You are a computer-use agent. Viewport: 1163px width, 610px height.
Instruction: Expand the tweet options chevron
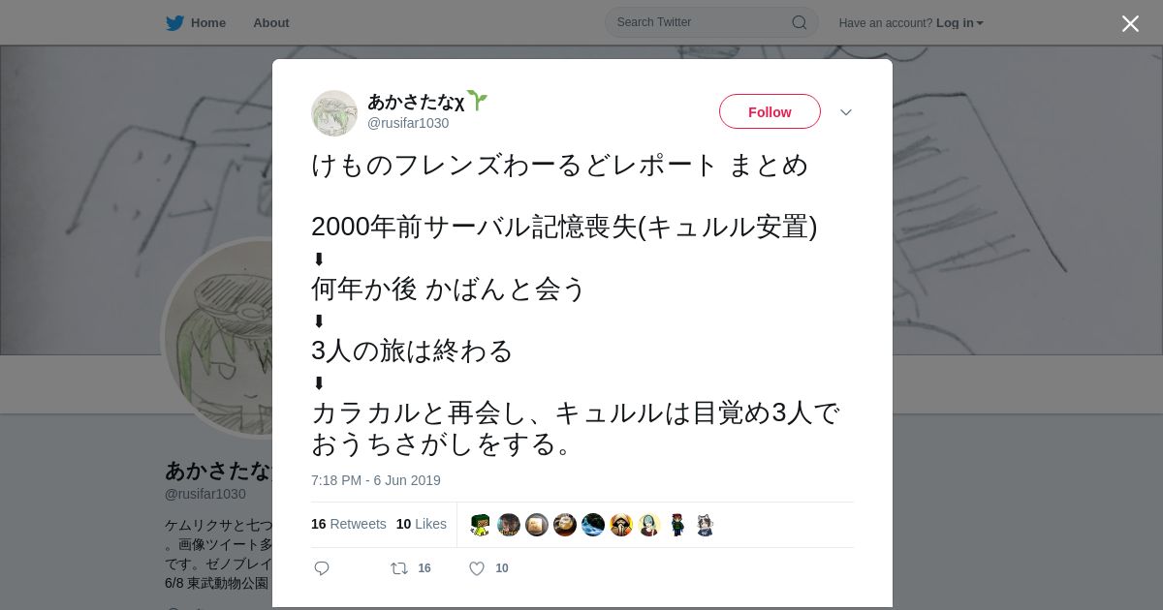(x=846, y=112)
